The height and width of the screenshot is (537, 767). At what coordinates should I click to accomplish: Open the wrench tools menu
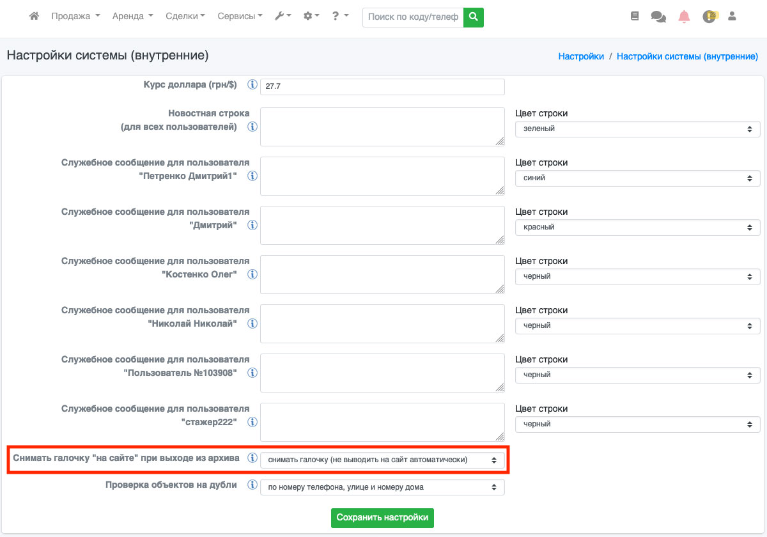(x=283, y=17)
